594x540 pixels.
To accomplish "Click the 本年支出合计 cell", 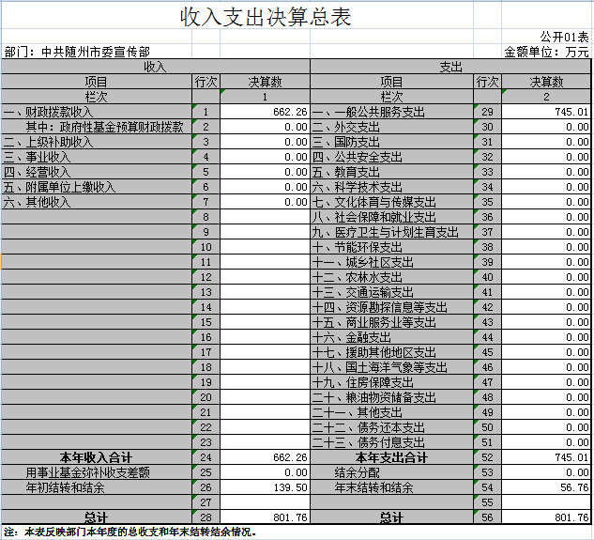I will coord(392,457).
